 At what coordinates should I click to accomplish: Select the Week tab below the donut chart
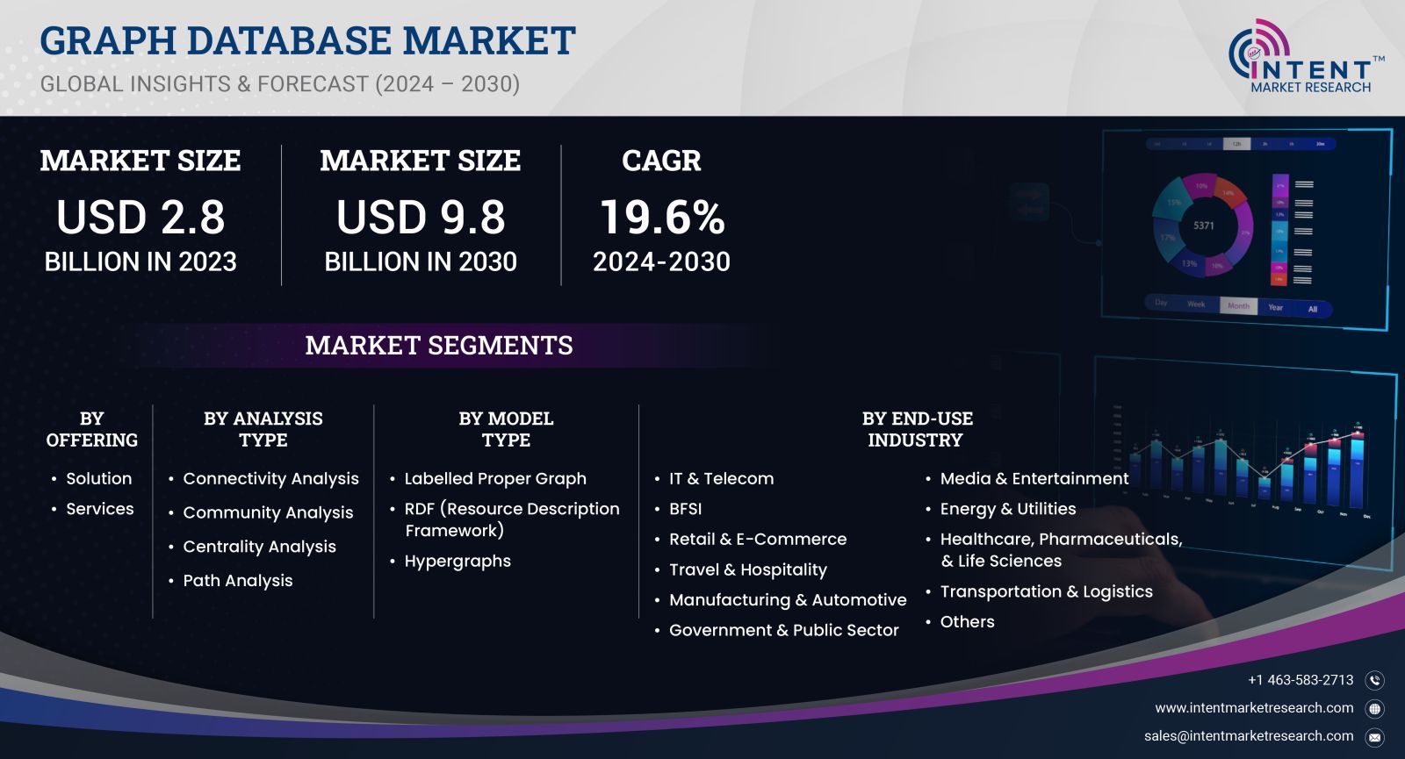[1196, 304]
